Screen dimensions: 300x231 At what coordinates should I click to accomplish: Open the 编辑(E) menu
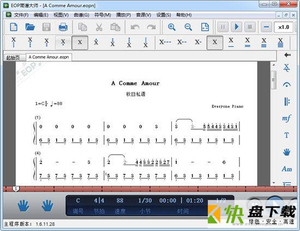(41, 15)
